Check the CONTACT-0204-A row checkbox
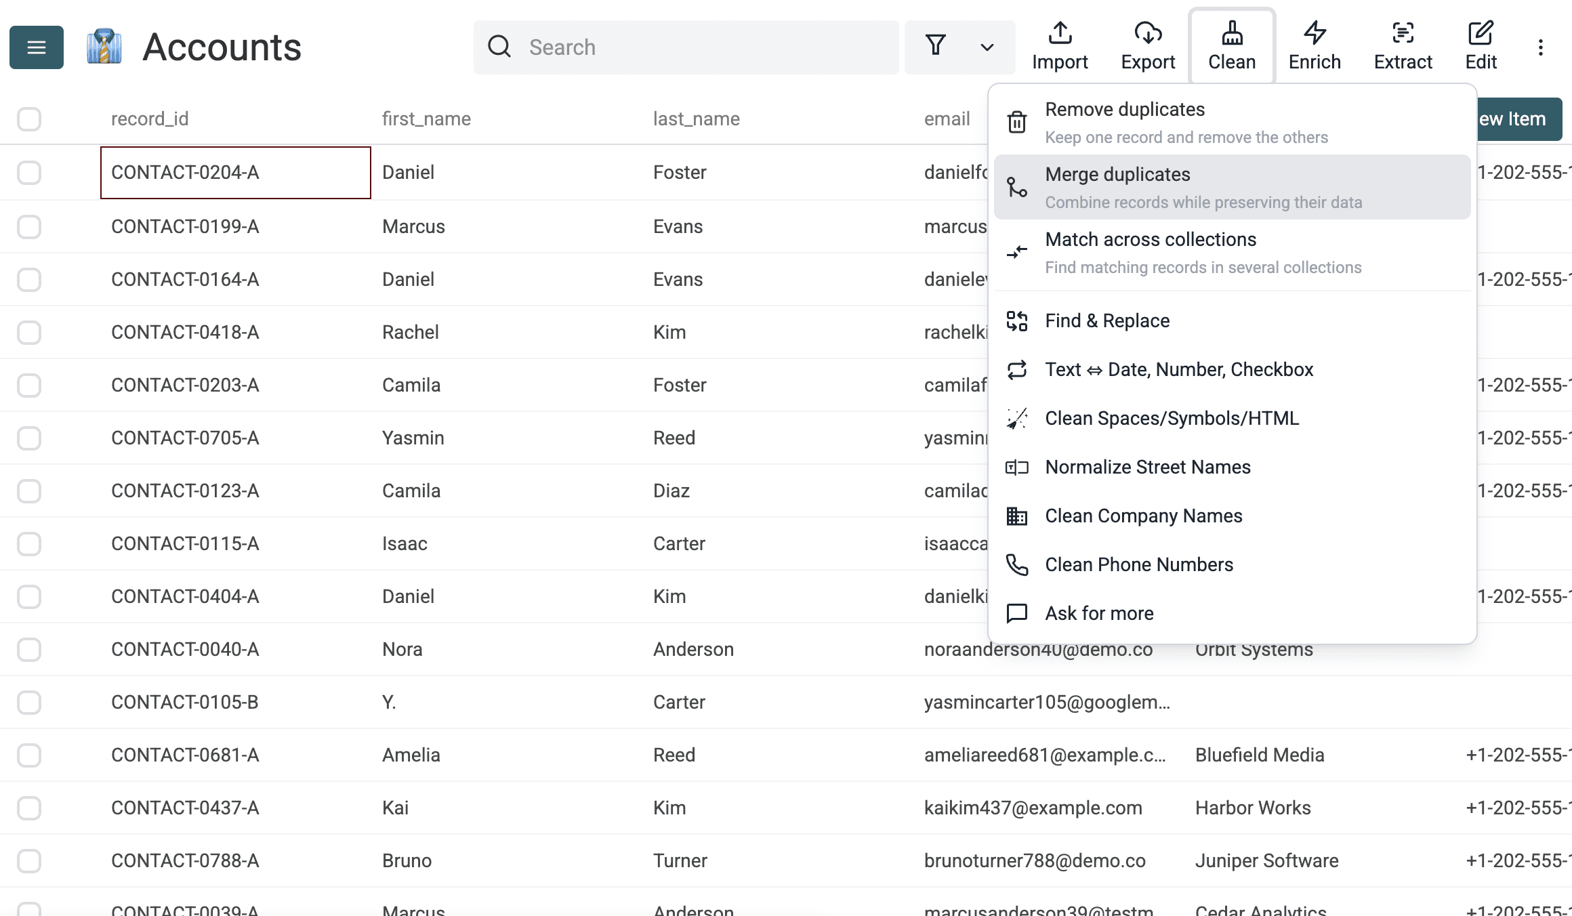The image size is (1572, 916). pyautogui.click(x=29, y=173)
